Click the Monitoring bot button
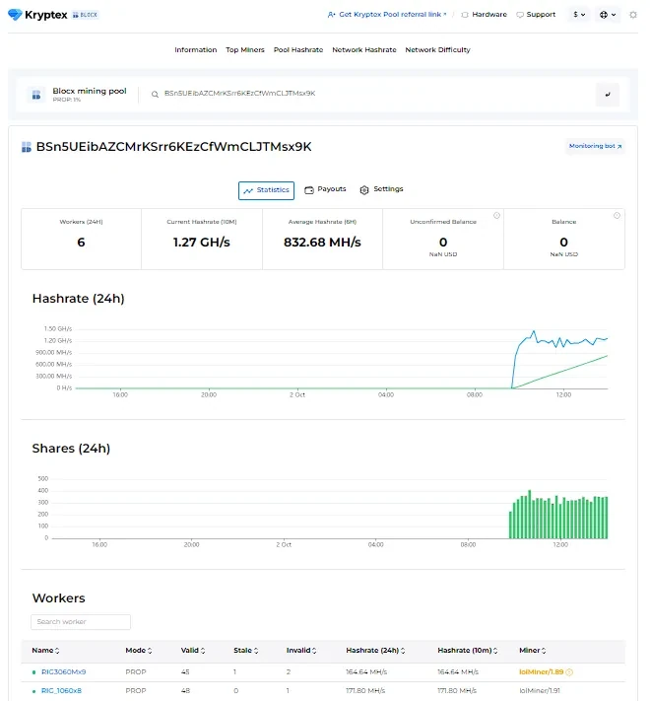Image resolution: width=650 pixels, height=701 pixels. pyautogui.click(x=596, y=146)
